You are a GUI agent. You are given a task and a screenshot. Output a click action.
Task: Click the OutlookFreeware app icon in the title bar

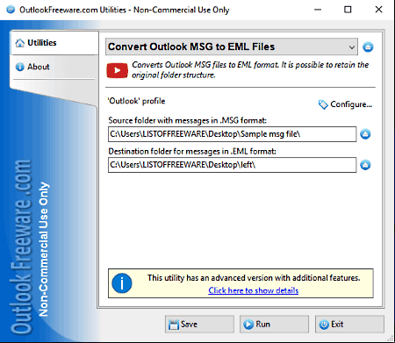coord(11,10)
